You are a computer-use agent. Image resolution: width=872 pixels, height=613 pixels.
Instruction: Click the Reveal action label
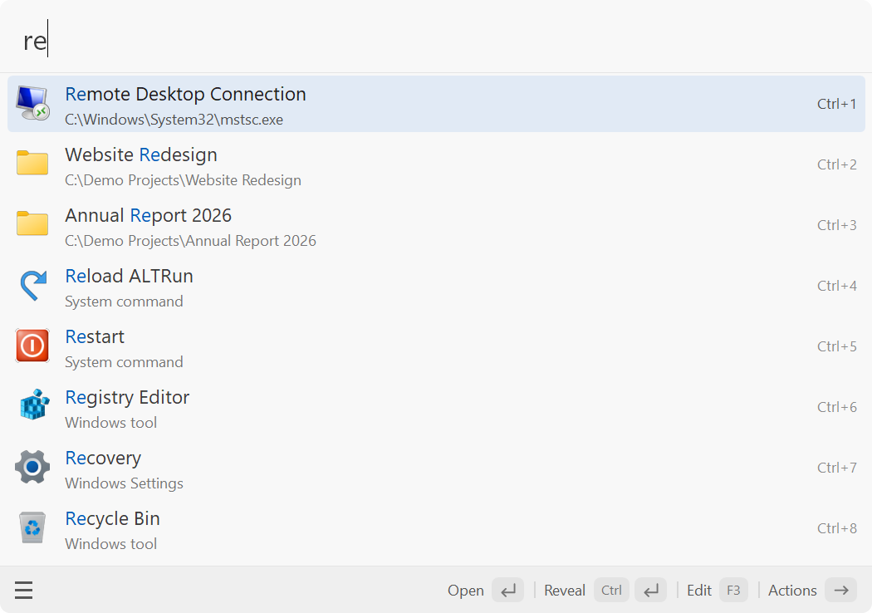(565, 591)
